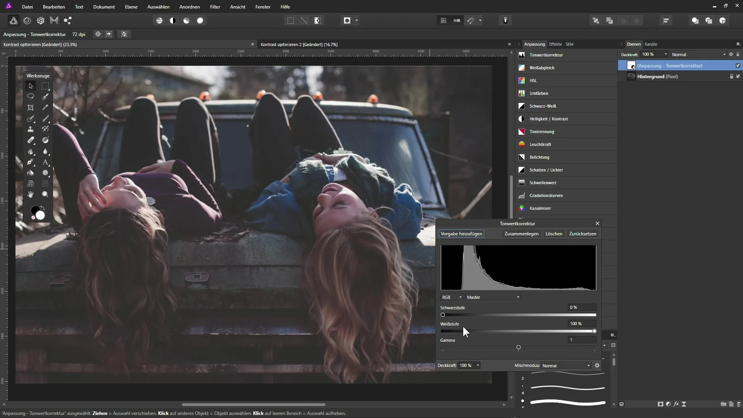Open the RGB color model dropdown

[452, 297]
